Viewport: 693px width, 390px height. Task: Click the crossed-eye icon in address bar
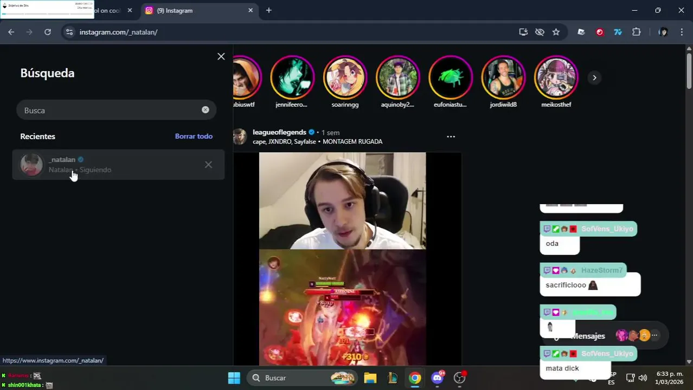tap(540, 32)
